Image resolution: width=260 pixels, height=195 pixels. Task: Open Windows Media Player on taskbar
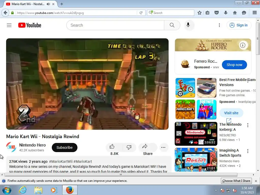54,190
